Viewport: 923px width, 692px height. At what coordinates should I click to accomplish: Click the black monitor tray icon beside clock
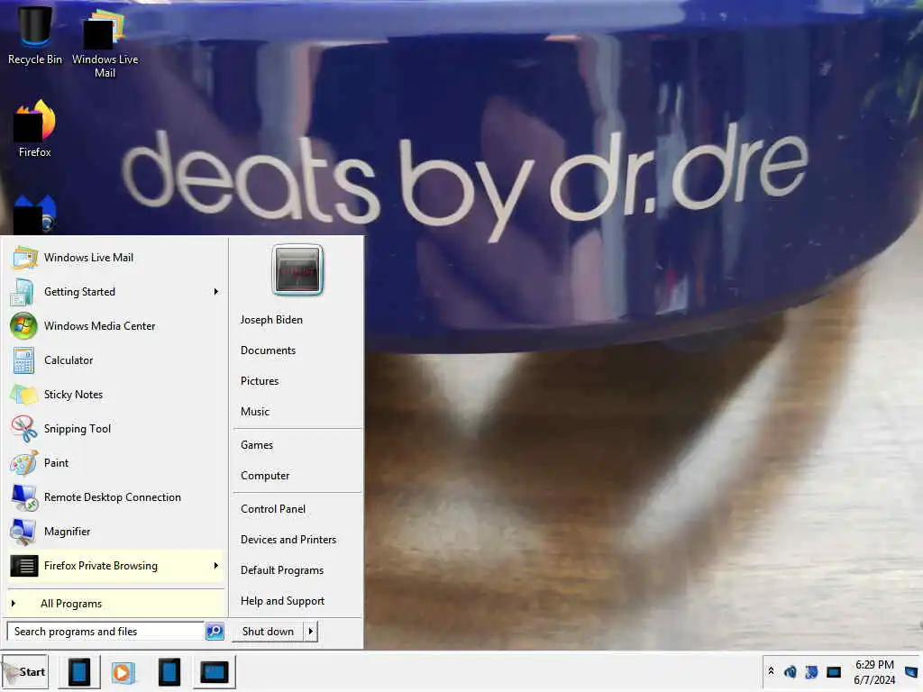(834, 672)
